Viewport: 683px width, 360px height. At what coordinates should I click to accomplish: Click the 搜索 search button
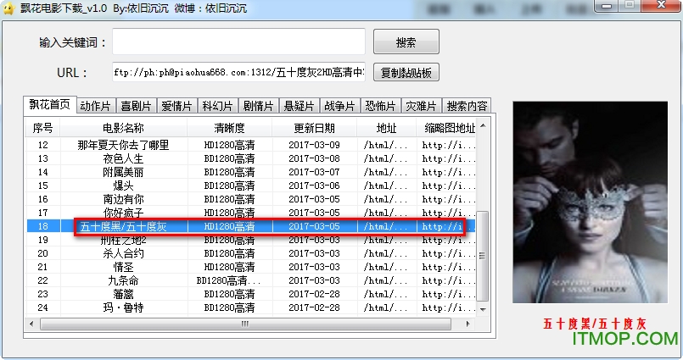(406, 42)
